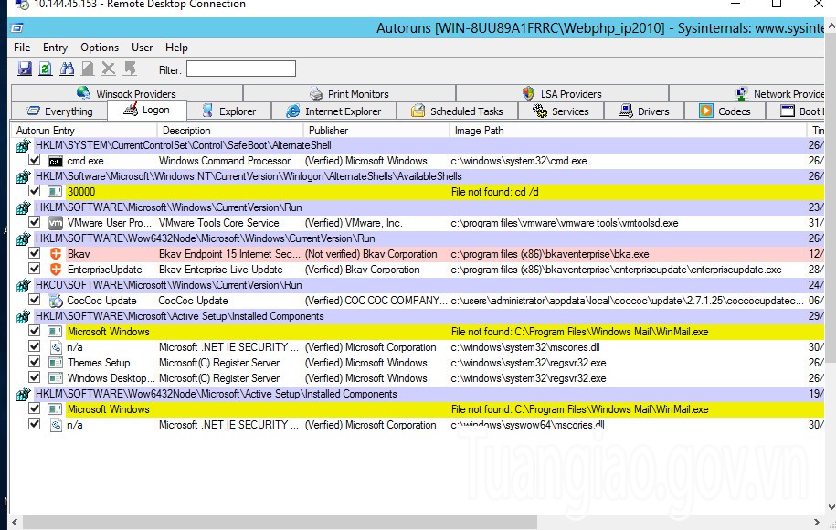Switch to the Scheduled Tasks tab
The image size is (836, 530).
[x=458, y=111]
